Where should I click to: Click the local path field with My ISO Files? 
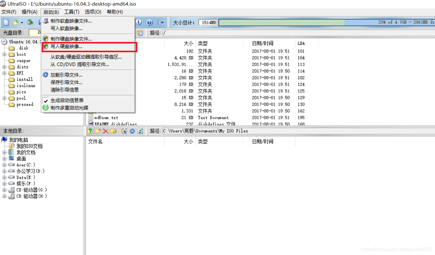pyautogui.click(x=298, y=131)
